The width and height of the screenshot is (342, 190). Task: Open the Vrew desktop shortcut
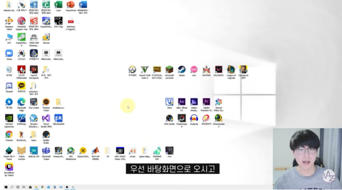[169, 103]
